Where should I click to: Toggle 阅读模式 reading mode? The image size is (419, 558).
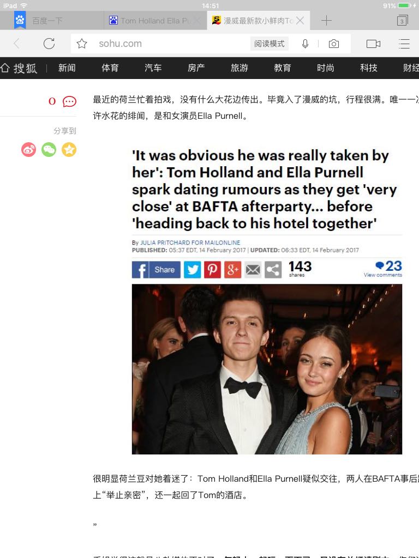(269, 44)
